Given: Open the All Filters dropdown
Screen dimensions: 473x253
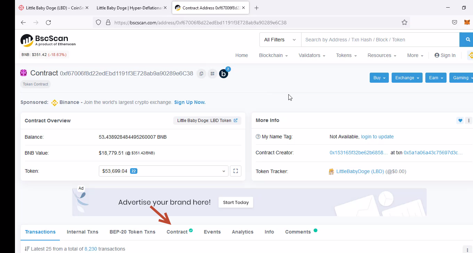Looking at the screenshot, I should (280, 40).
